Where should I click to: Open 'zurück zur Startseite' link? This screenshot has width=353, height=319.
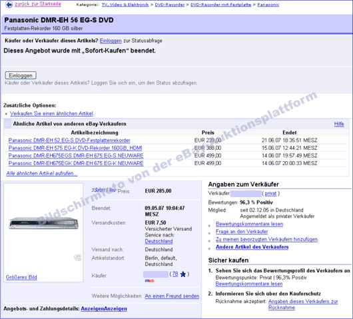point(38,4)
